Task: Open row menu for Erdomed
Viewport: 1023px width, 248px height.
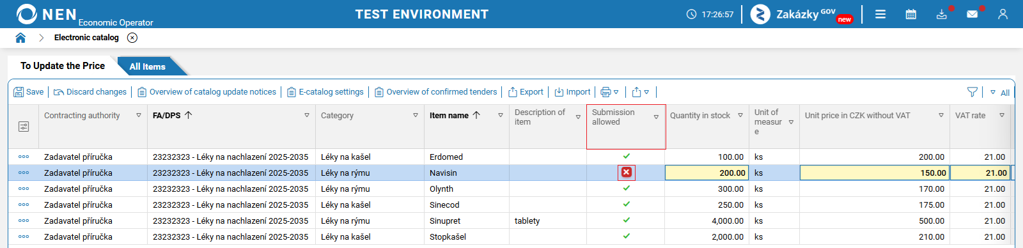Action: point(24,157)
